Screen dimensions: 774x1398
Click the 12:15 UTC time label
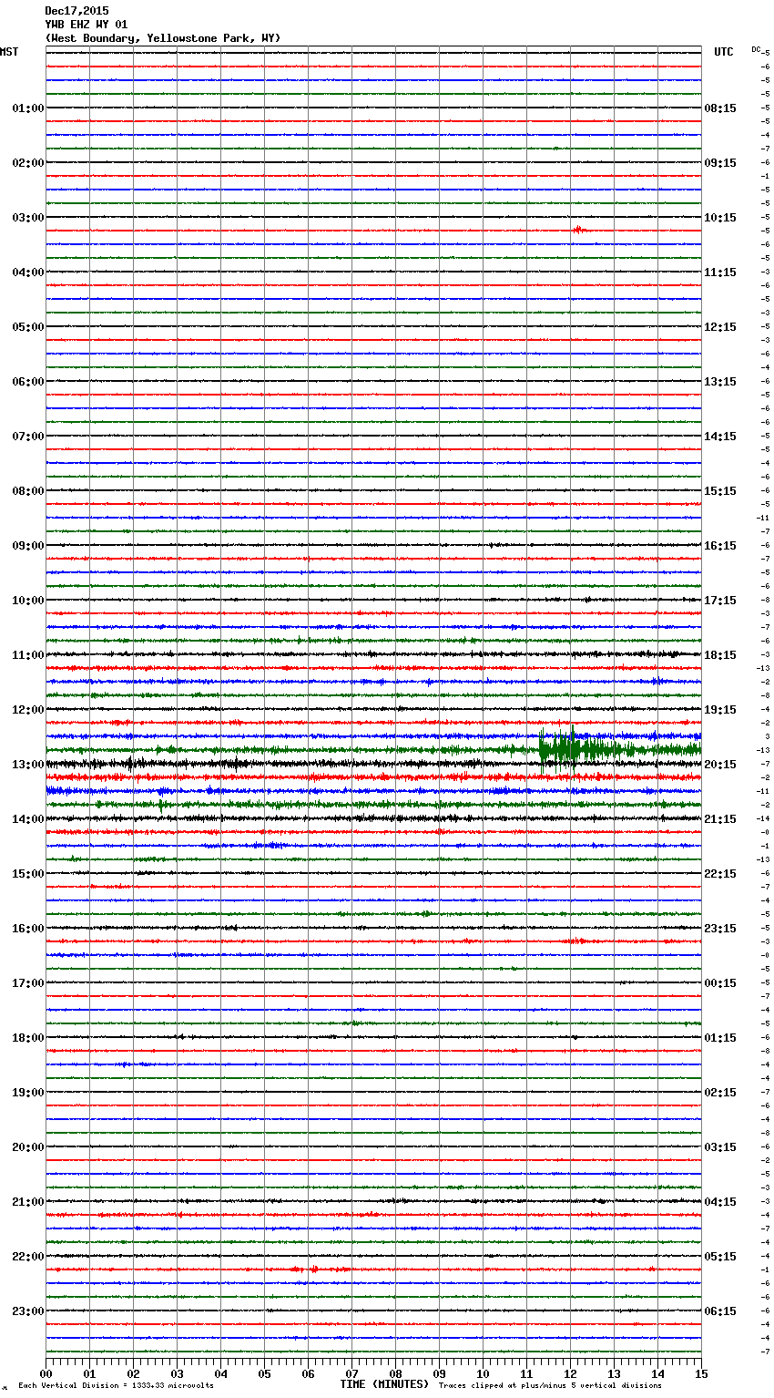(720, 327)
